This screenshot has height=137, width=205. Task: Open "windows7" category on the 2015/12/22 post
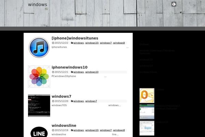[106, 43]
